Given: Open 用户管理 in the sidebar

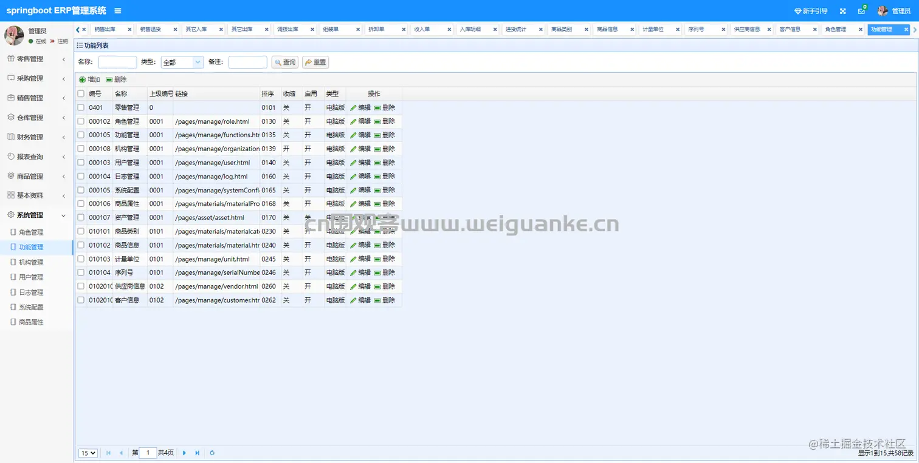Looking at the screenshot, I should (31, 277).
